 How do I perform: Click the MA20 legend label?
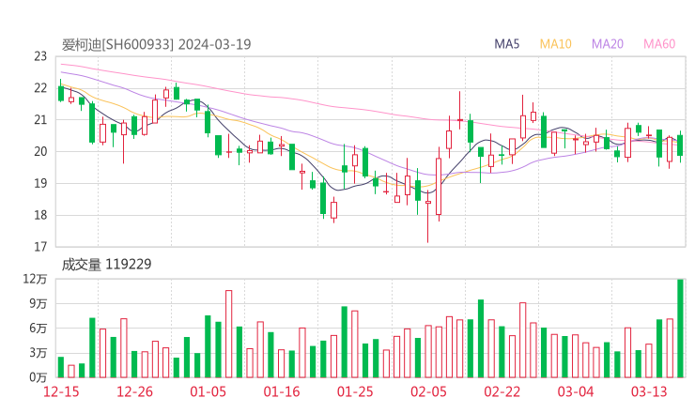tap(608, 44)
